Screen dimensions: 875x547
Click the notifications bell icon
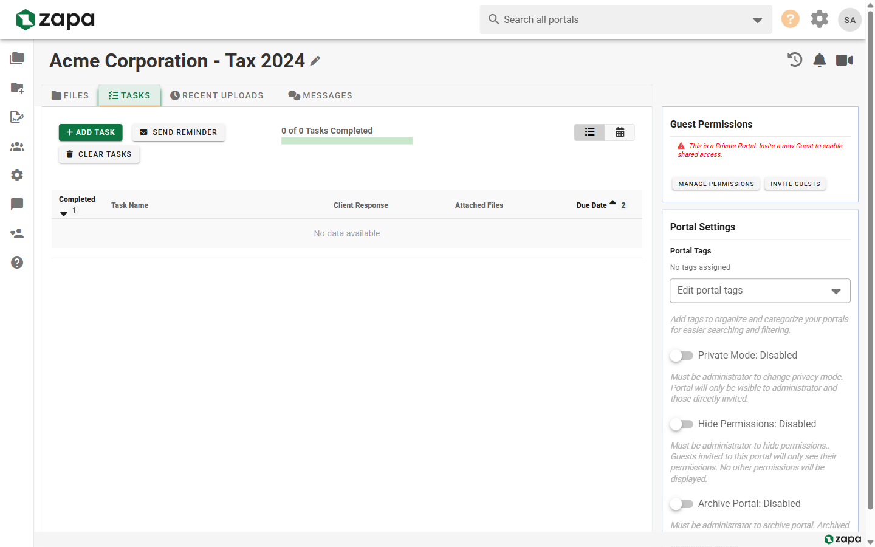pyautogui.click(x=820, y=60)
